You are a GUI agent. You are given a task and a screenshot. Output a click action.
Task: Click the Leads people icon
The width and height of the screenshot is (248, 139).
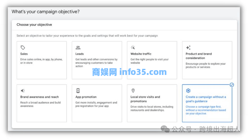78,47
